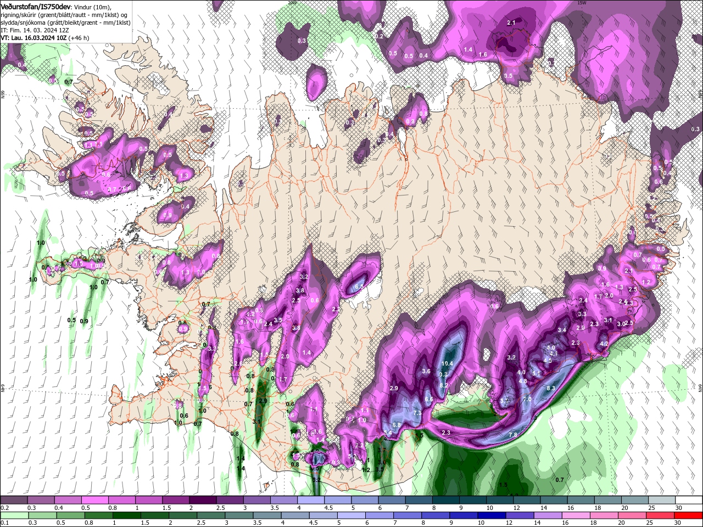Image resolution: width=703 pixels, height=527 pixels.
Task: Click the palest green rain swatch between 0.1 and 0.3
Action: 14,515
